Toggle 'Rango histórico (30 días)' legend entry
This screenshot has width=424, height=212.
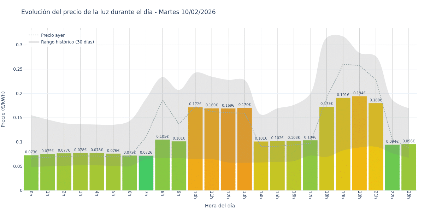[67, 42]
